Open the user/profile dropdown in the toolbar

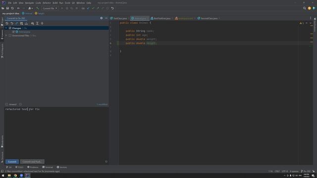[31, 8]
